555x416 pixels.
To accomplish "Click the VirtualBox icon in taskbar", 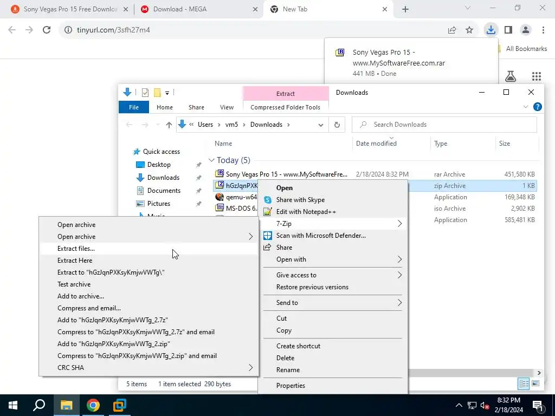I will pos(120,405).
